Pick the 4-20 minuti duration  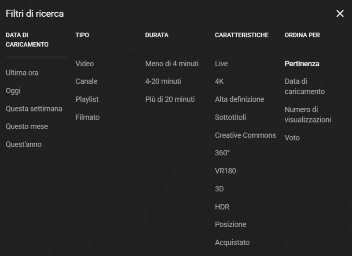[163, 81]
